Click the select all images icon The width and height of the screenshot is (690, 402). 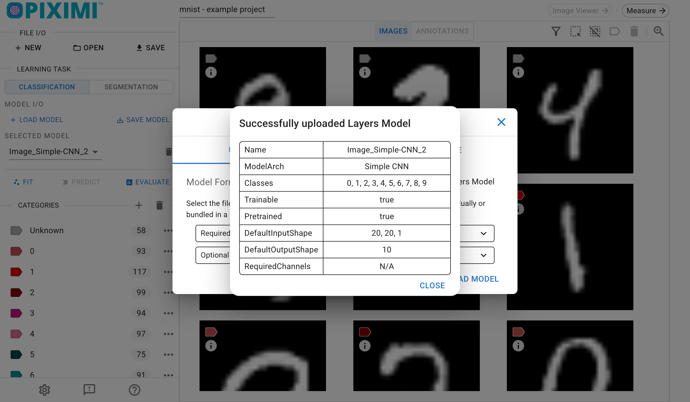click(575, 31)
